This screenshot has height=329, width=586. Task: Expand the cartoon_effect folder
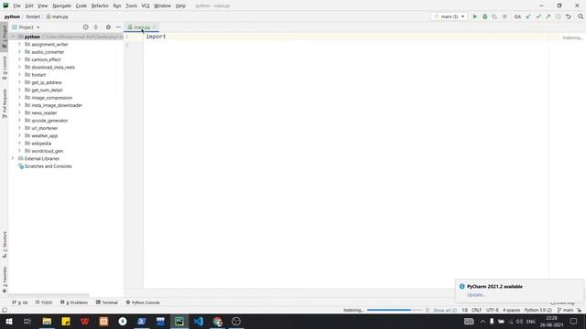tap(19, 59)
